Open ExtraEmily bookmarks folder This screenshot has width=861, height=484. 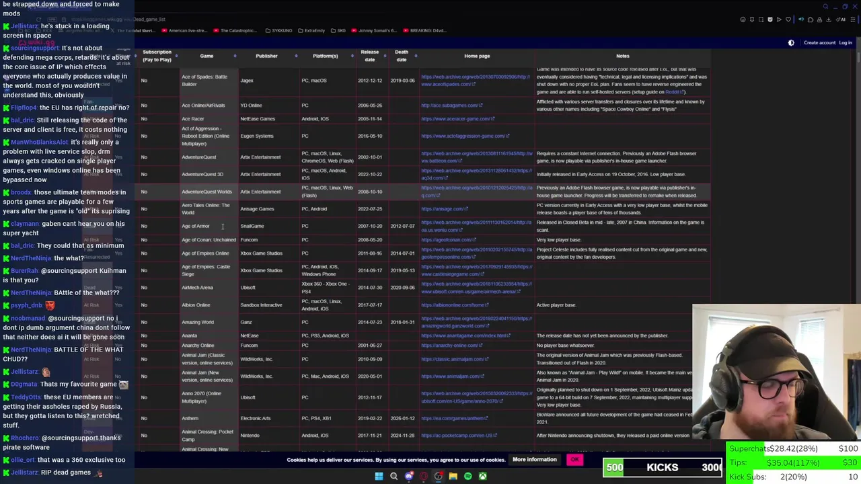point(311,30)
